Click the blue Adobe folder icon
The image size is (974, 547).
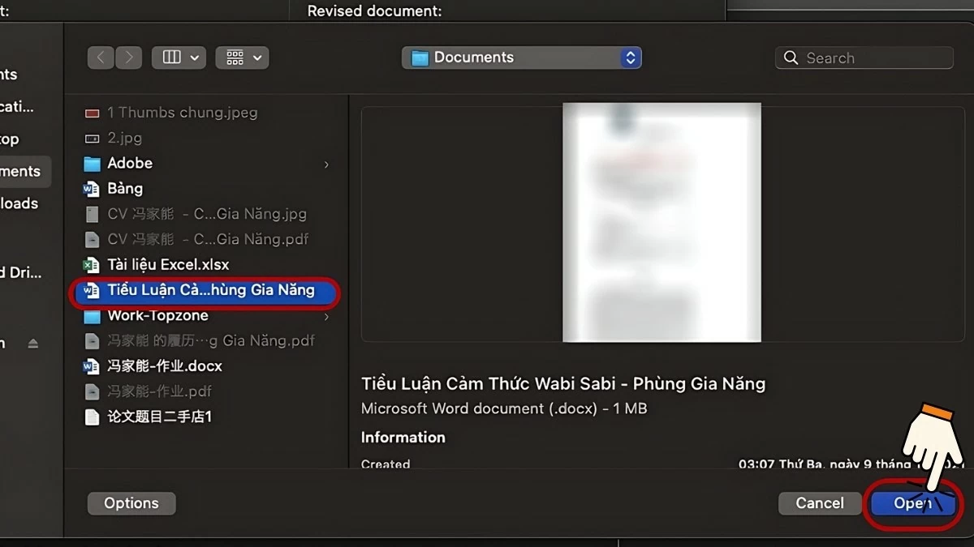coord(92,163)
